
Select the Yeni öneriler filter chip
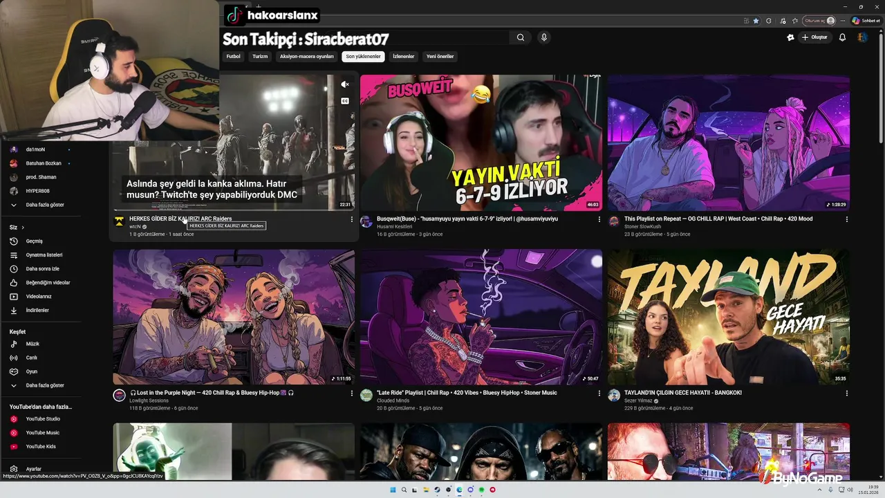point(440,57)
